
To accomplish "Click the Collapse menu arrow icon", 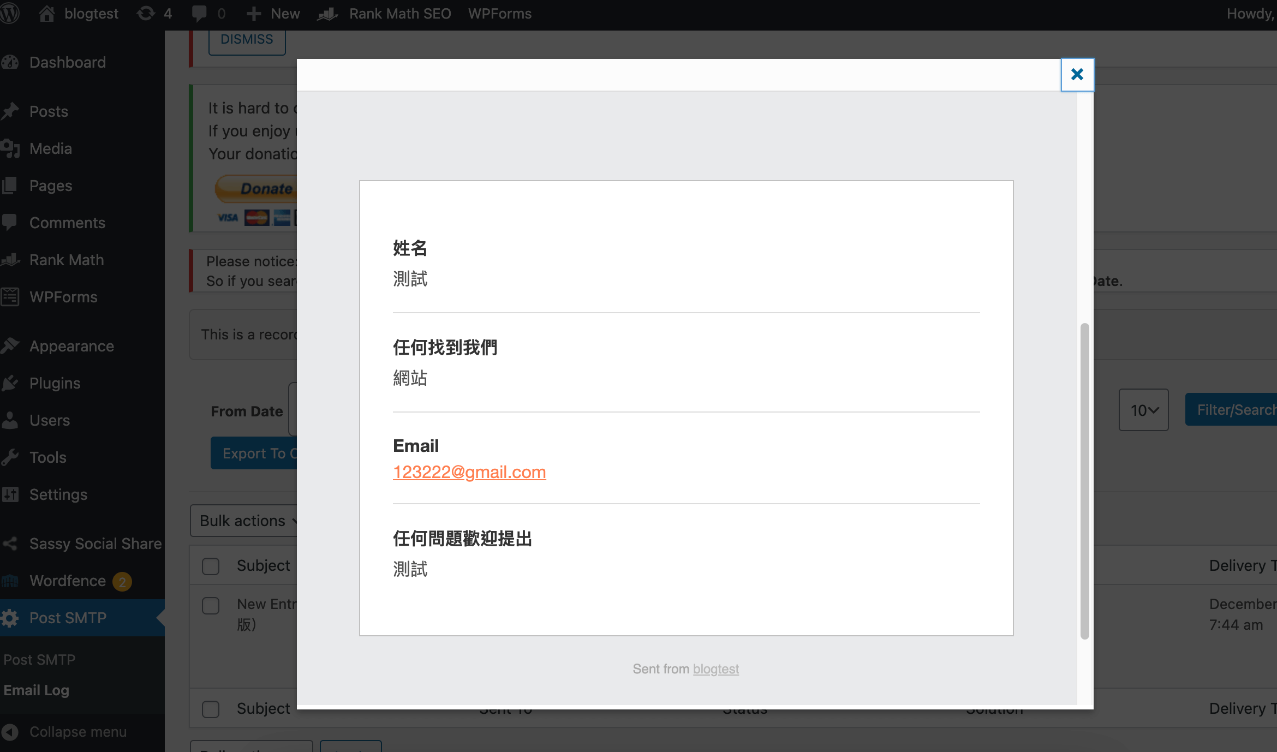I will click(x=10, y=732).
